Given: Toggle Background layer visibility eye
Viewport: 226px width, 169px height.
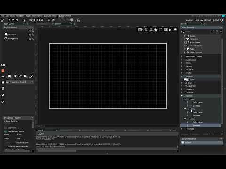Looking at the screenshot, I should 30,39.
